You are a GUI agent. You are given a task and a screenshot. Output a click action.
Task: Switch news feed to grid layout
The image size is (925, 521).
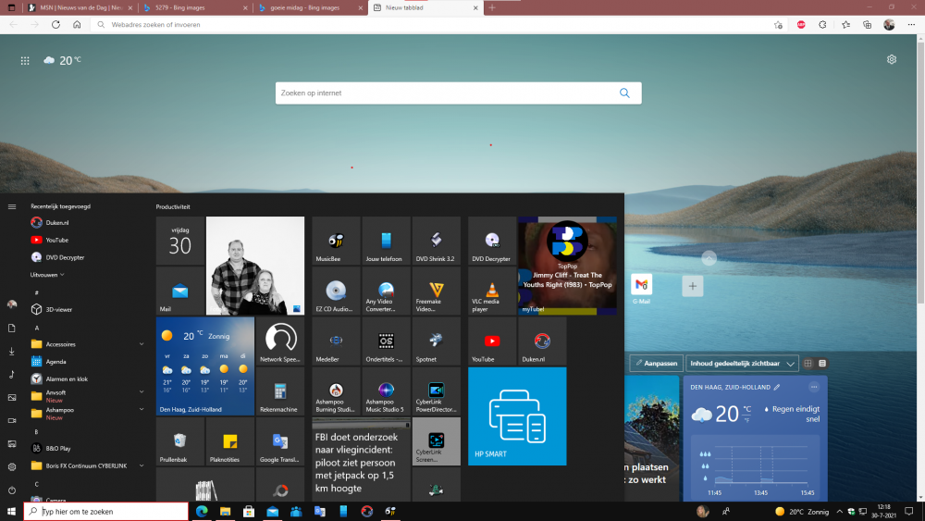tap(808, 364)
